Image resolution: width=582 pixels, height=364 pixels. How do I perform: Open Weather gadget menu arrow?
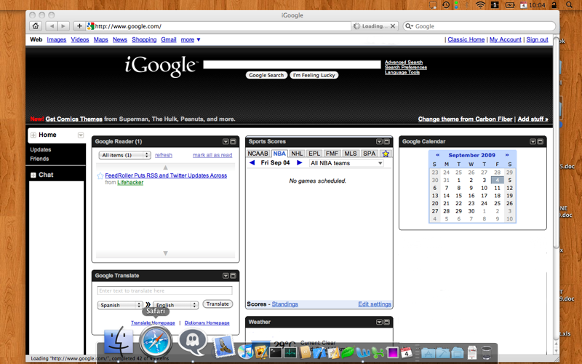coord(379,322)
